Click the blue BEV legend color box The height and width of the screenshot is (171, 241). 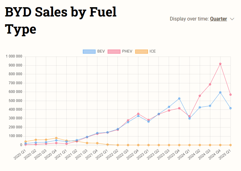click(89, 51)
